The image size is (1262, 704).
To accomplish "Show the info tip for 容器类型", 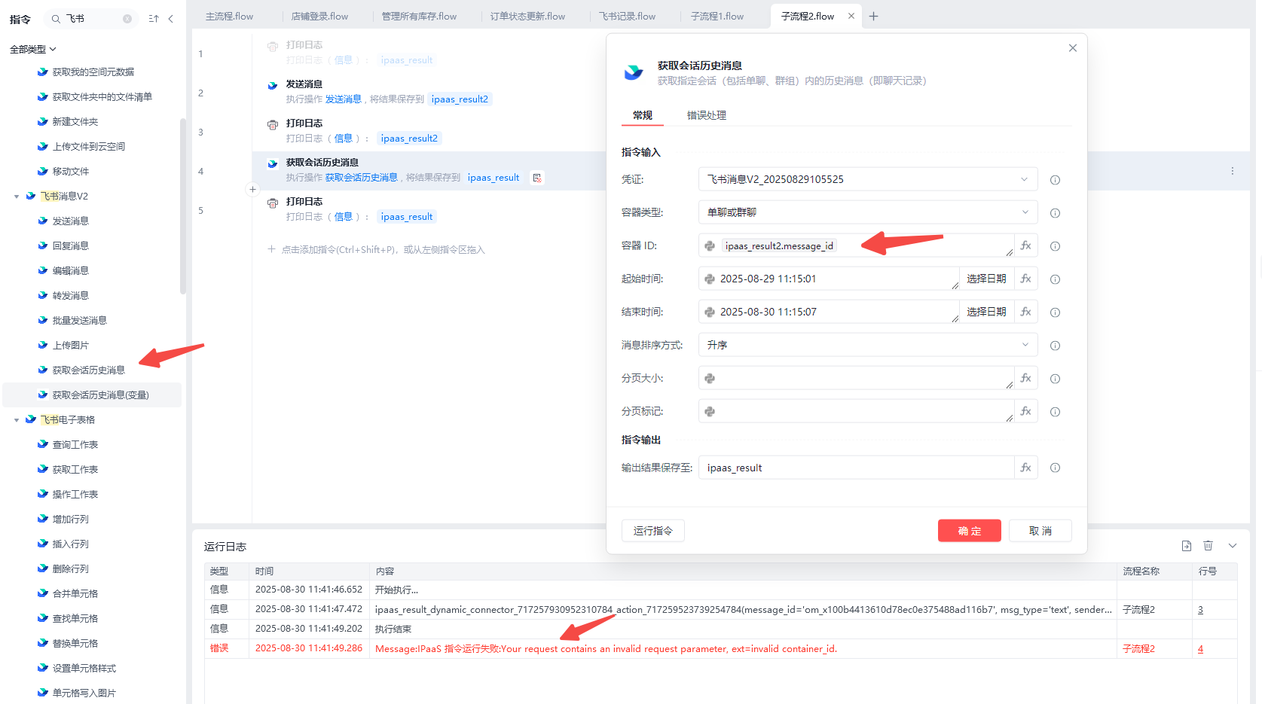I will 1056,213.
